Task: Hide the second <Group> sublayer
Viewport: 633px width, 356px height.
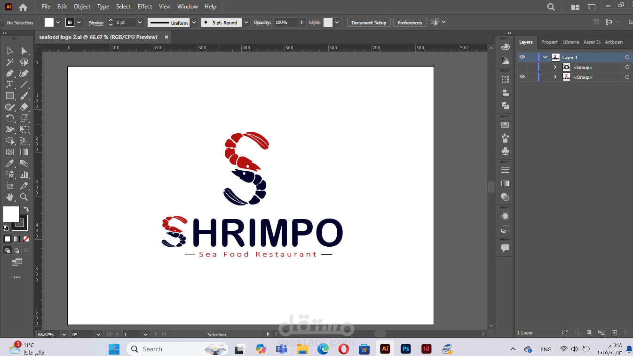Action: pyautogui.click(x=522, y=77)
